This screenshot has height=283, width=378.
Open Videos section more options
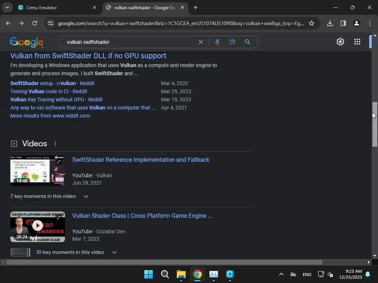pos(55,144)
